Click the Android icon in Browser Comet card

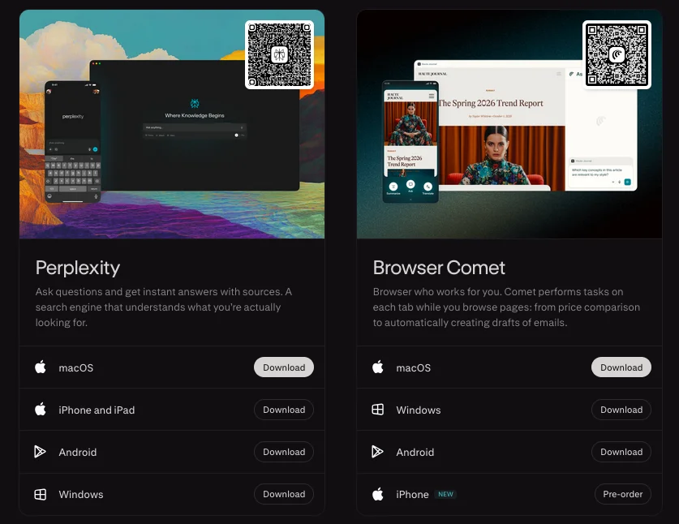(x=377, y=452)
